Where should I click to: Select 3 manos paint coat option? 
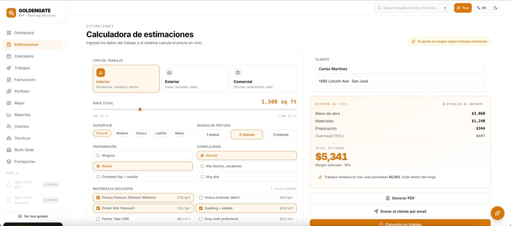tap(281, 135)
